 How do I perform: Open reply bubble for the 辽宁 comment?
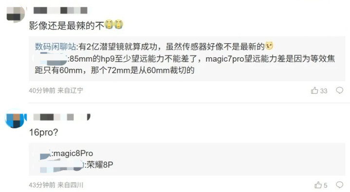(x=339, y=90)
